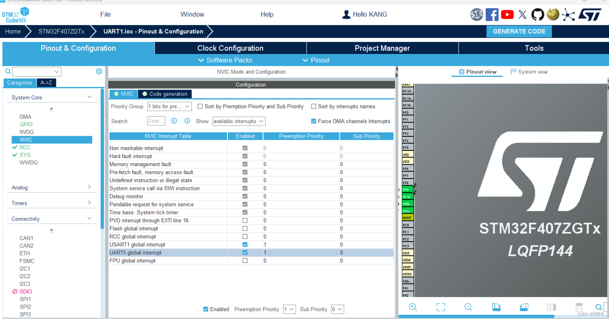Click the GENERATE CODE button

tap(519, 31)
